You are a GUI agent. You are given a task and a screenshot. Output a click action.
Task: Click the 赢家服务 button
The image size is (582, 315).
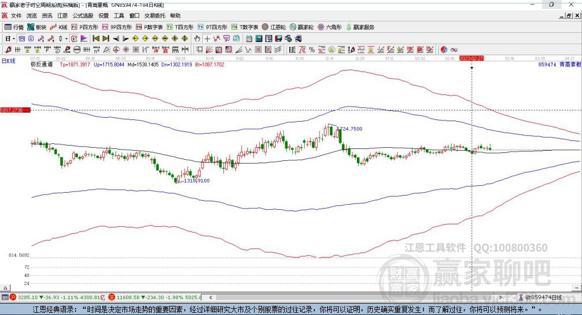[x=359, y=27]
